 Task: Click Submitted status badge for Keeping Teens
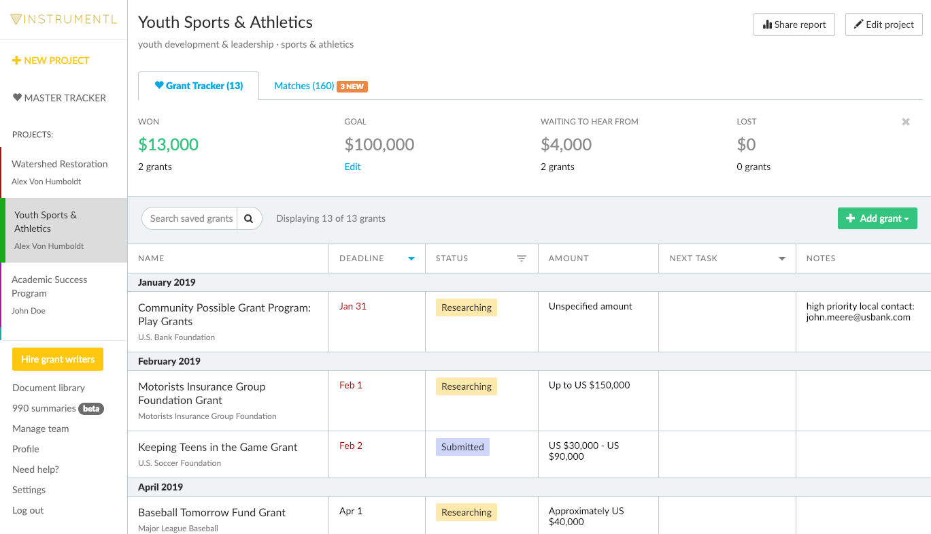tap(462, 447)
